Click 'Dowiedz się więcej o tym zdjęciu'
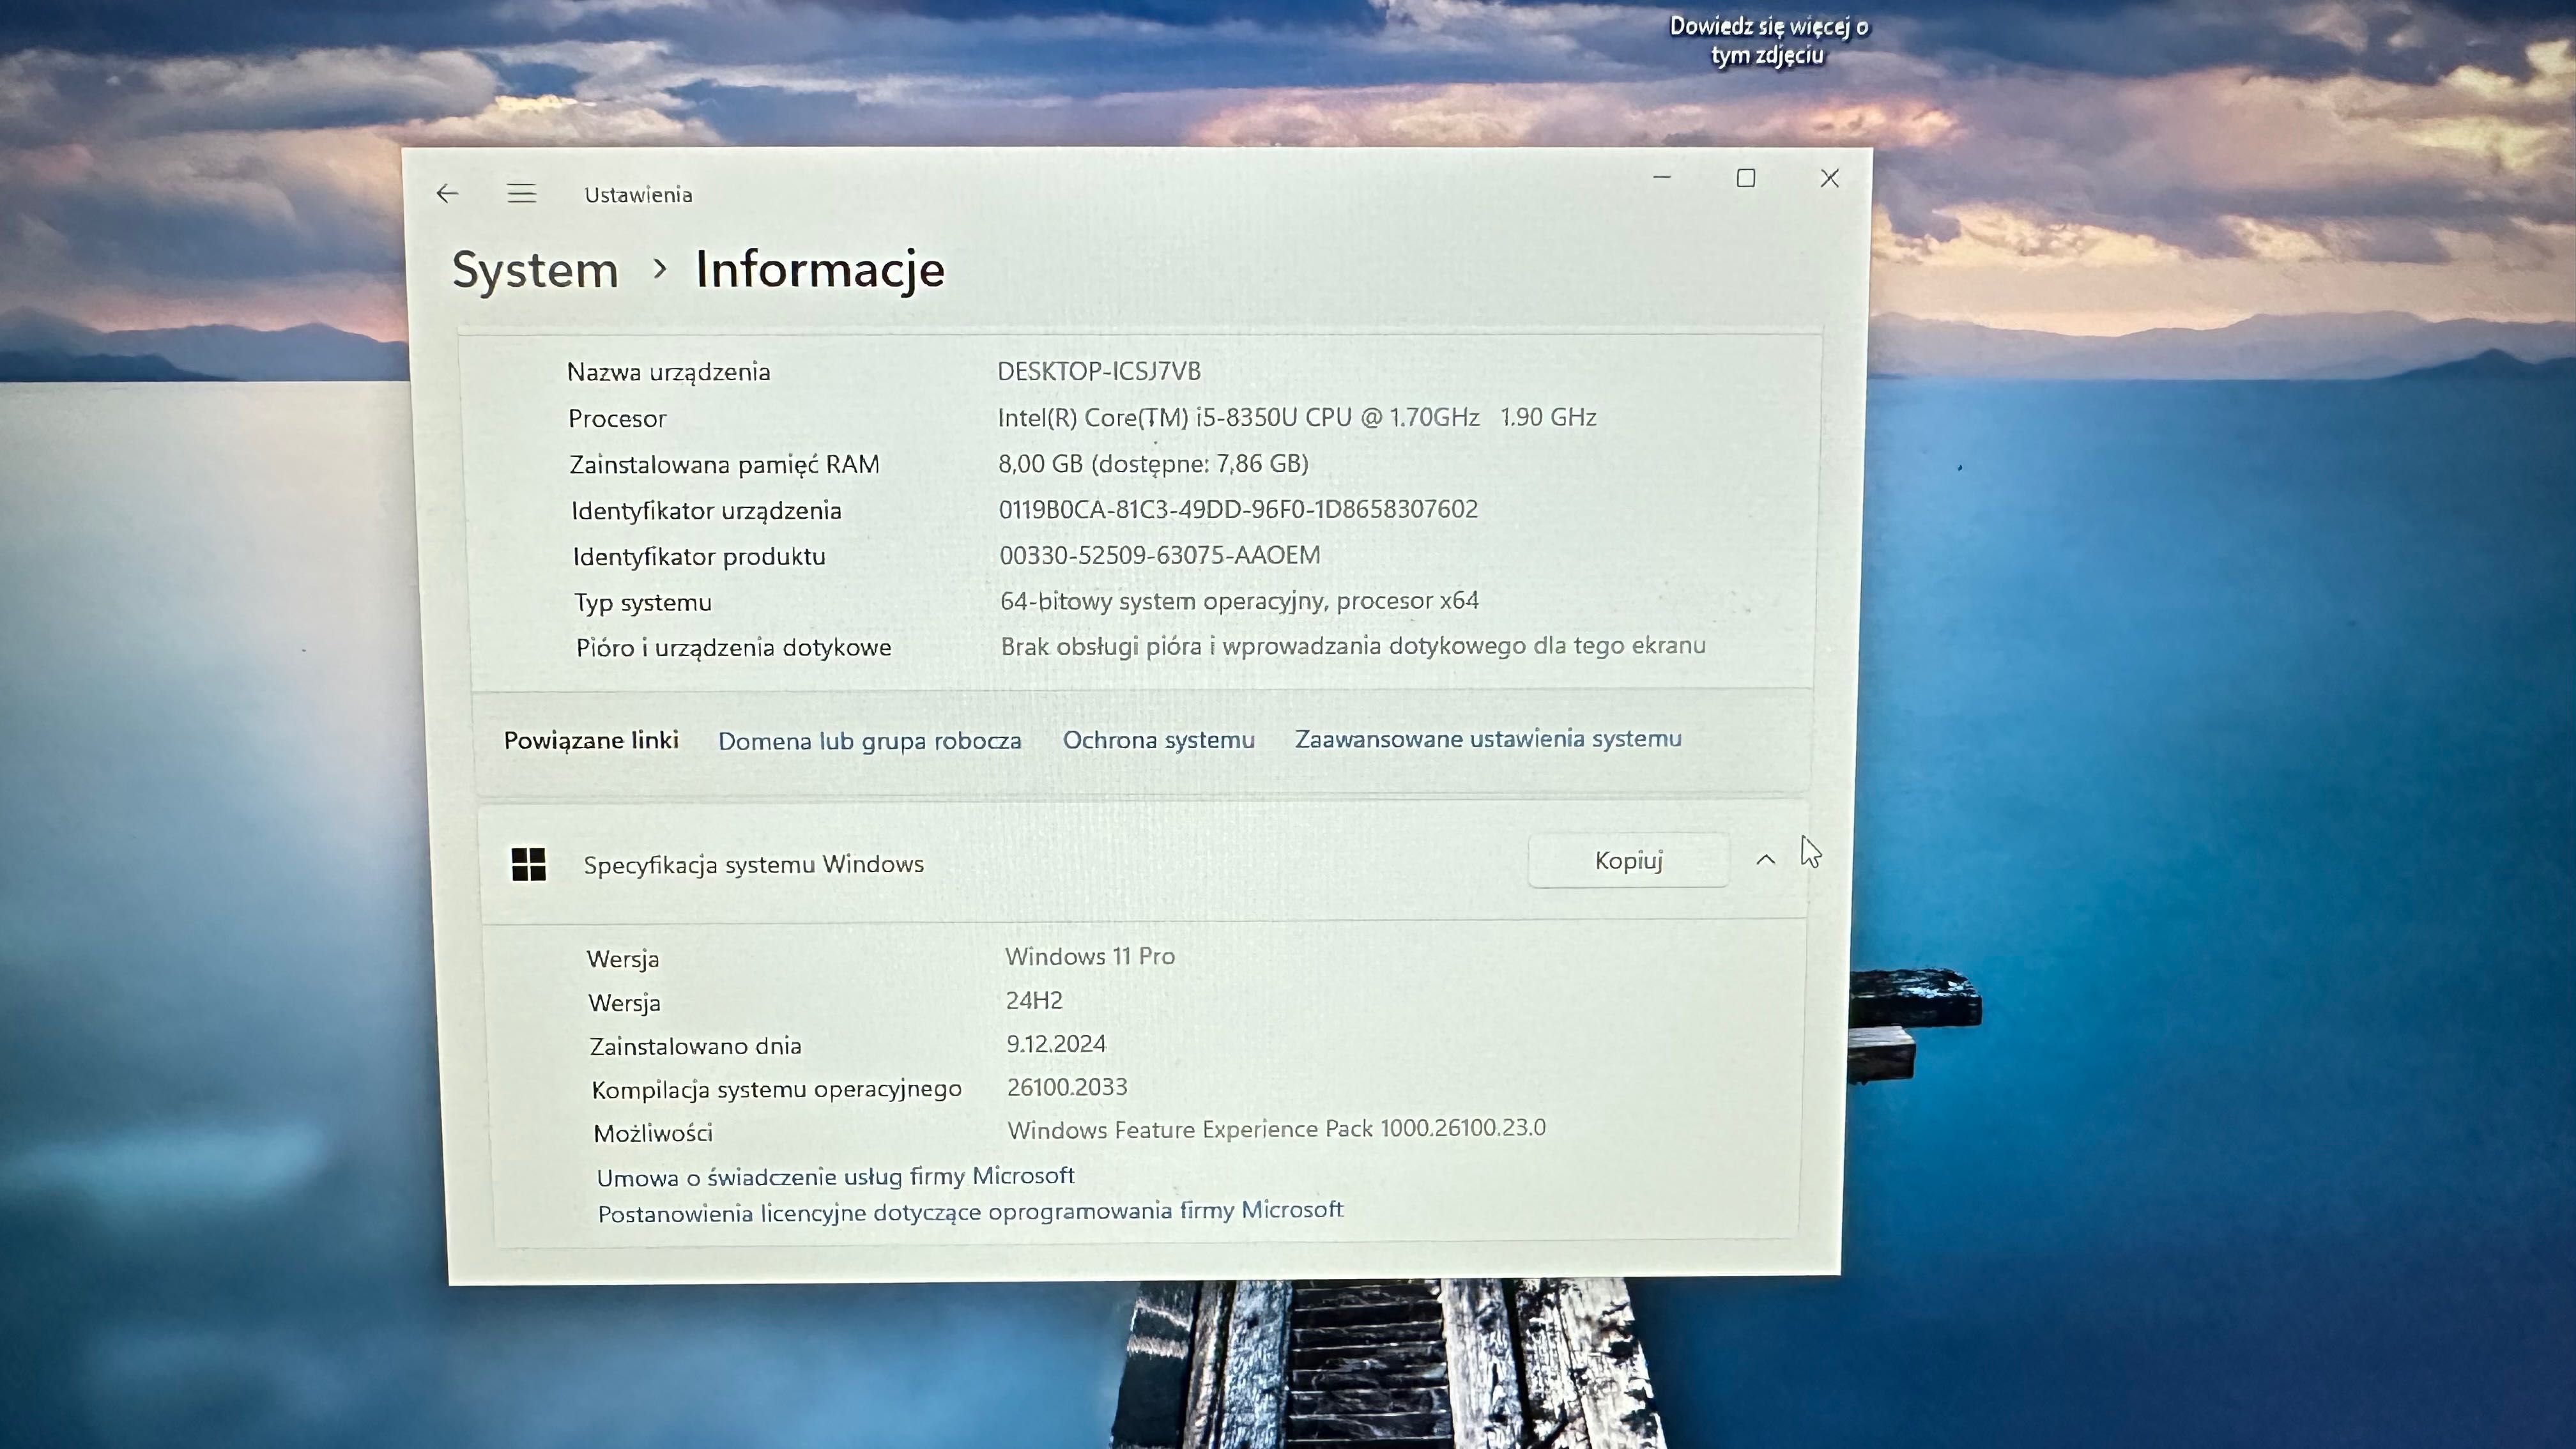2576x1449 pixels. point(1768,40)
